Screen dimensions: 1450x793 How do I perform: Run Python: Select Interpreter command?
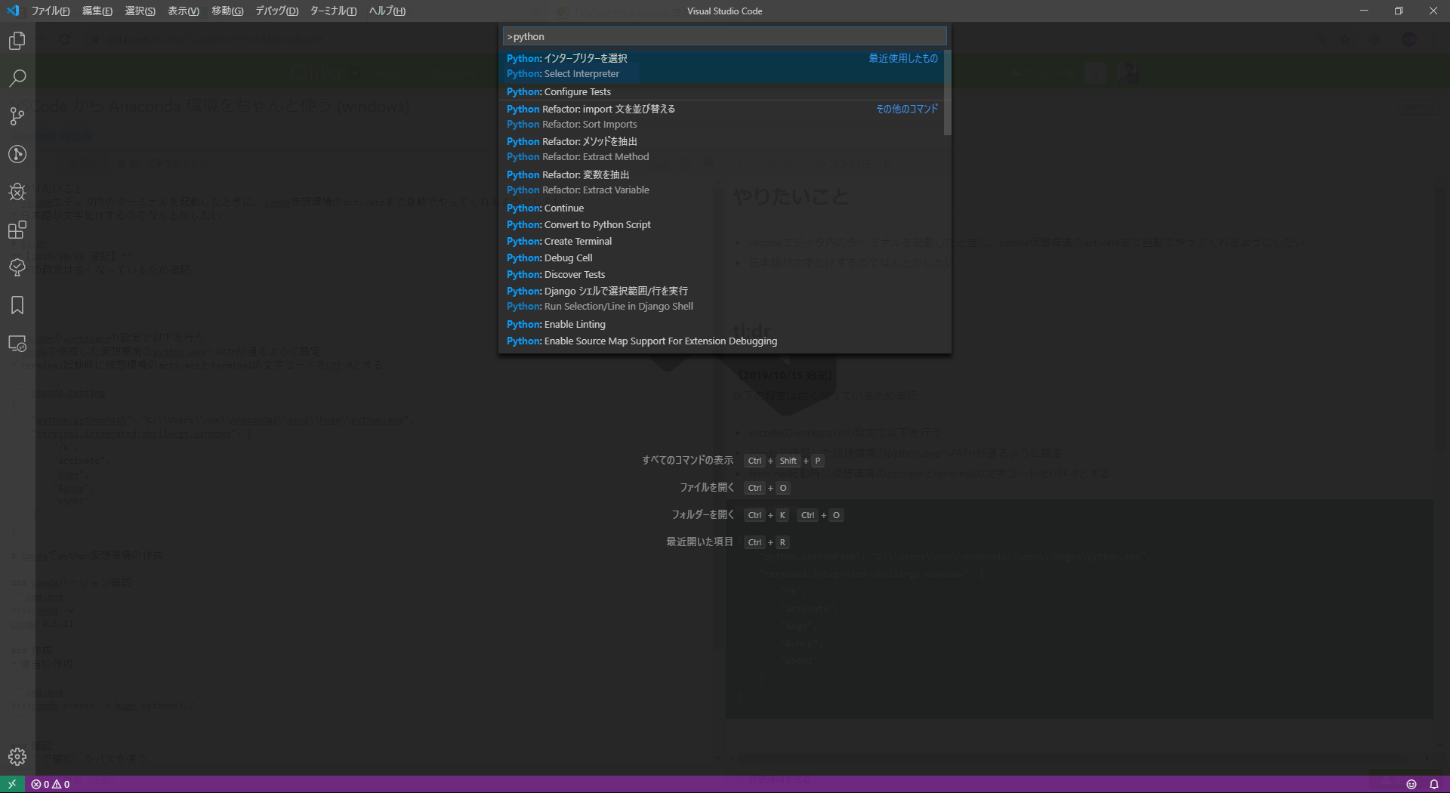[x=723, y=66]
